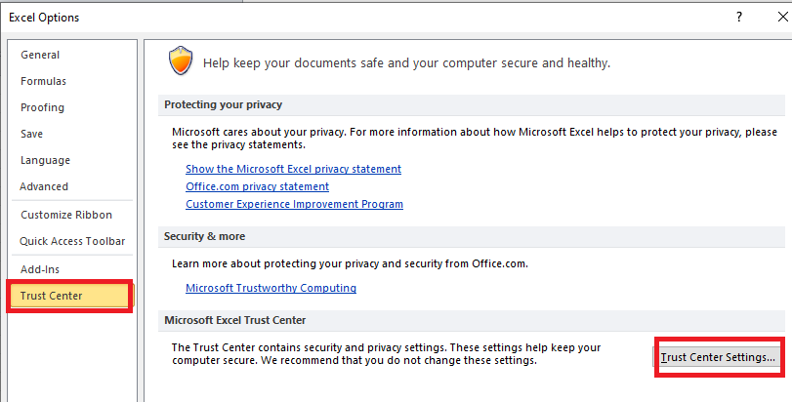792x402 pixels.
Task: Open the General options category
Action: [x=40, y=56]
